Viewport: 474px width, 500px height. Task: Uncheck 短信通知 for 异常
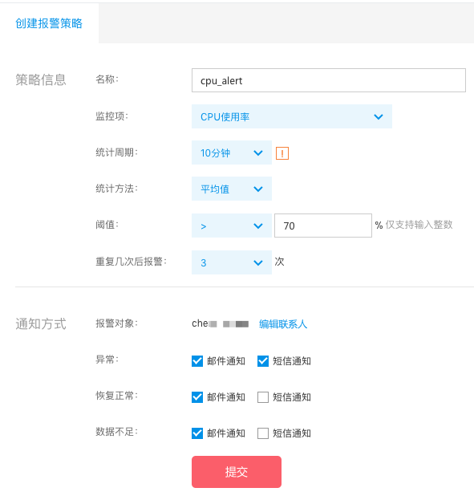coord(263,361)
